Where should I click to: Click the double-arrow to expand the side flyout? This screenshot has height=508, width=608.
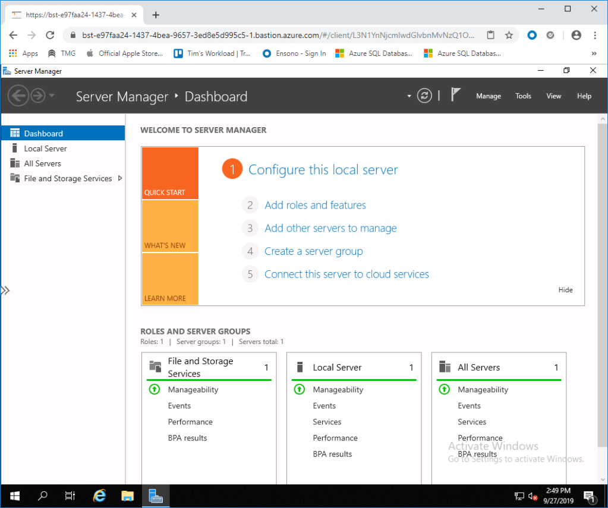[x=6, y=290]
